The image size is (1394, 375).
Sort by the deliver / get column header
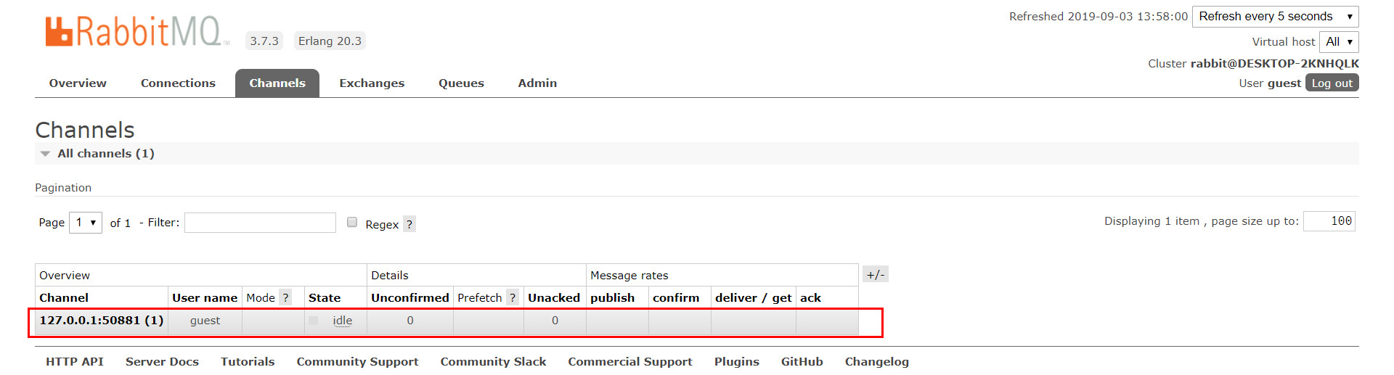pyautogui.click(x=753, y=297)
